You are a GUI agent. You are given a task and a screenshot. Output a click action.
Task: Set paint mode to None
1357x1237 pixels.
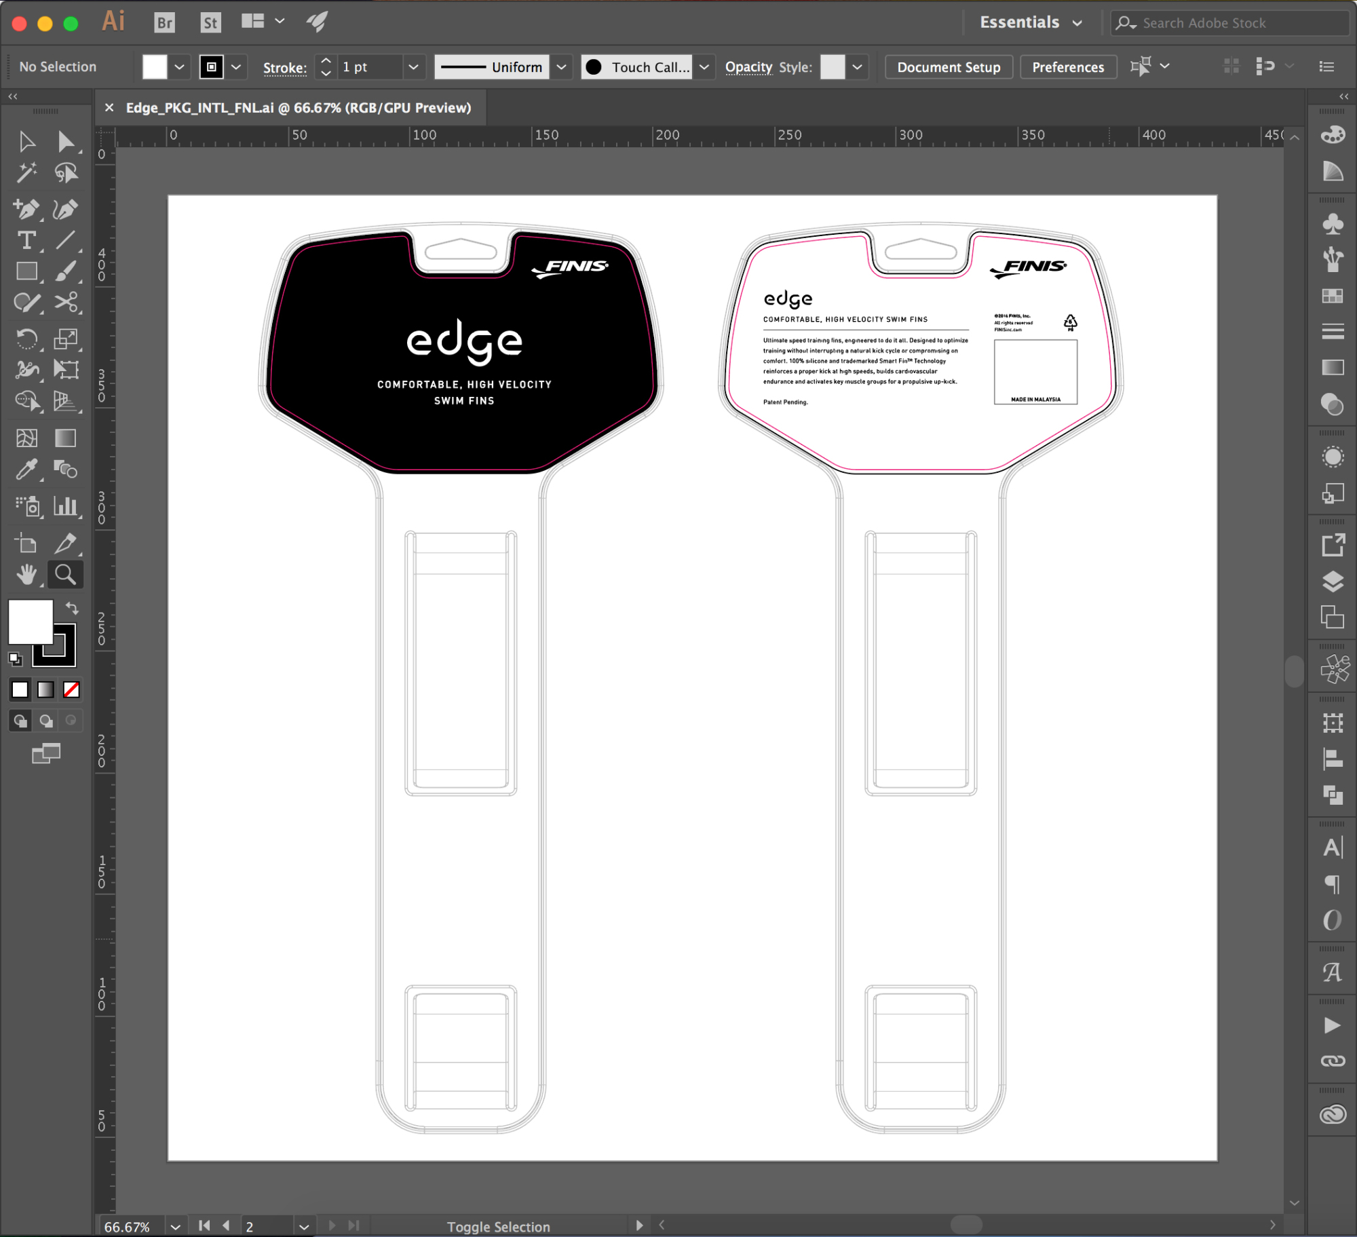tap(71, 689)
